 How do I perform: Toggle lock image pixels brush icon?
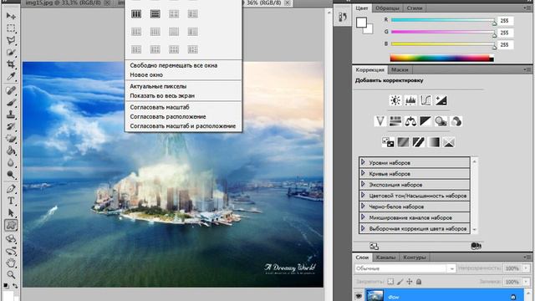point(400,282)
